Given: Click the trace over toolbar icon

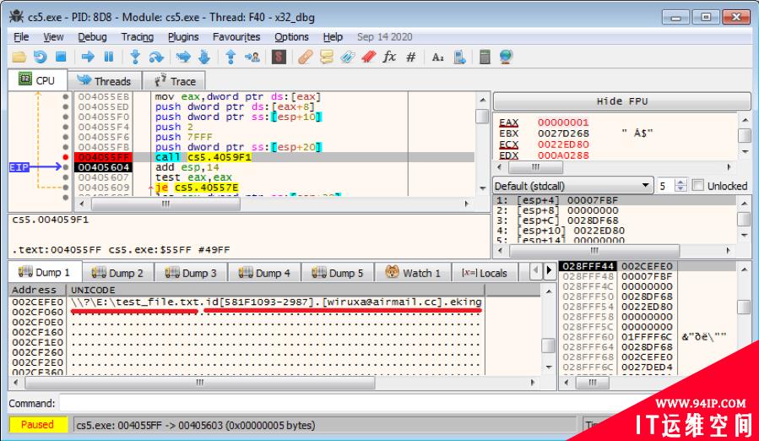Looking at the screenshot, I should 203,57.
